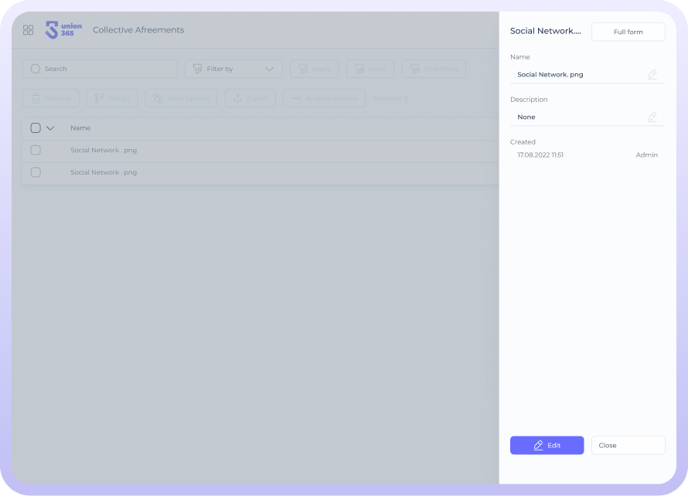Open the Full form view
Screen dimensions: 688x496
click(x=628, y=32)
